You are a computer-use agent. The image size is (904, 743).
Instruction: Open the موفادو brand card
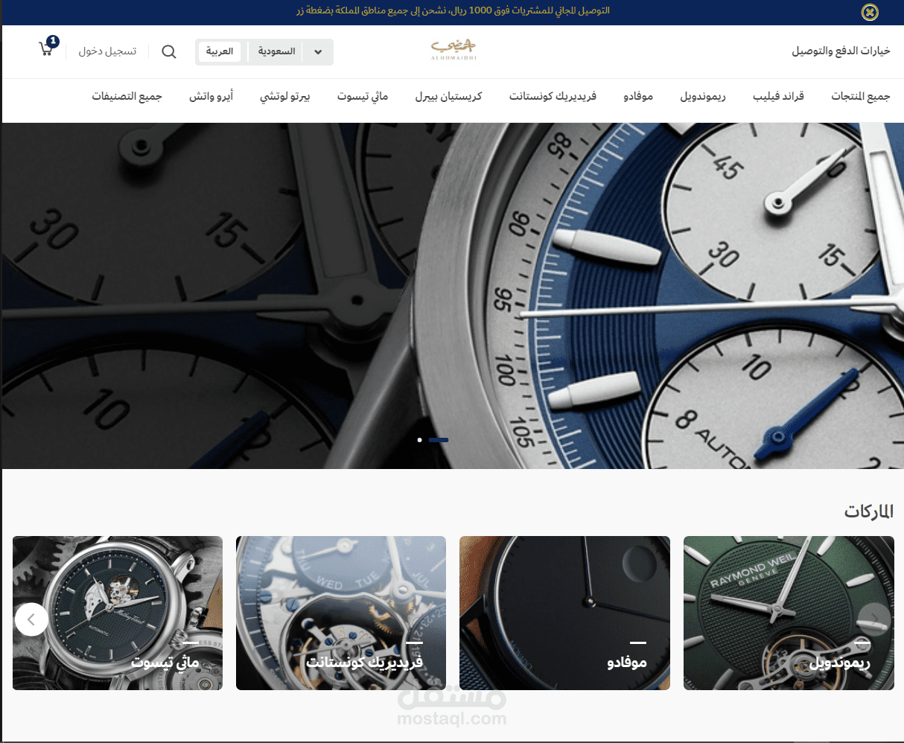[x=564, y=613]
